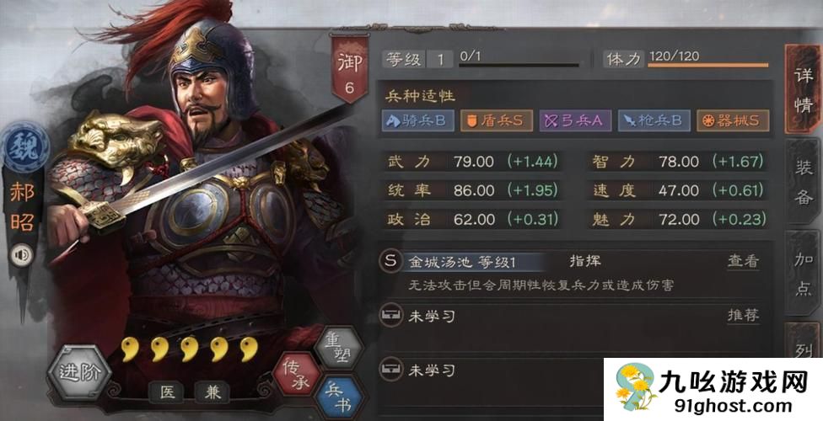Select the 盾兵S troop type badge
823x421 pixels.
click(497, 121)
